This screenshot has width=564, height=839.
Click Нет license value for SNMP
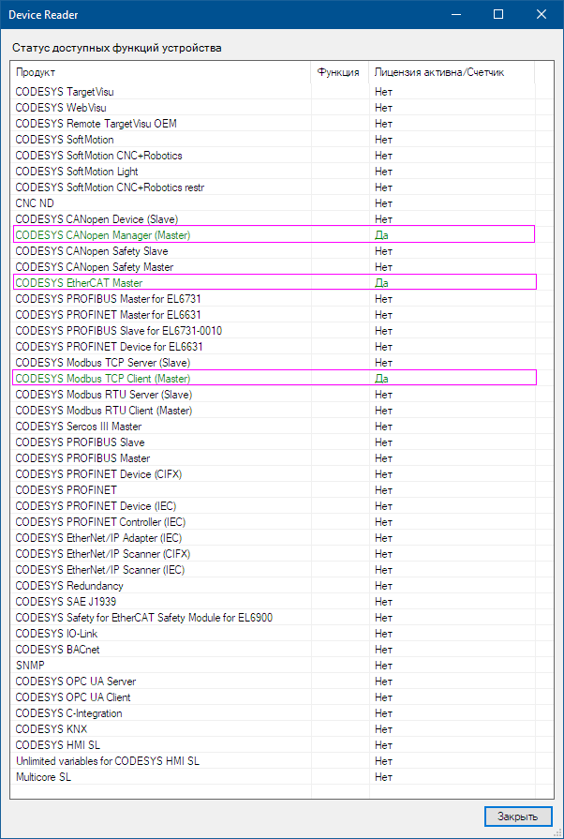pyautogui.click(x=383, y=665)
